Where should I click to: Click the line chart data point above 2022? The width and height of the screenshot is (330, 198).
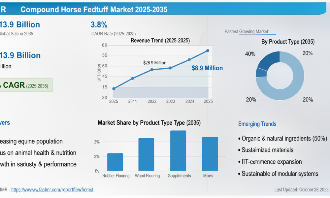point(152,70)
